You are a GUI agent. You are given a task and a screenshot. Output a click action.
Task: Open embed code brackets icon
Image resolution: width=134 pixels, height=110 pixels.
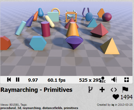click(x=114, y=90)
